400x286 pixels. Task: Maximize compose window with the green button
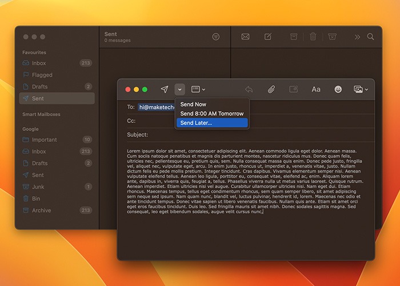pos(145,89)
